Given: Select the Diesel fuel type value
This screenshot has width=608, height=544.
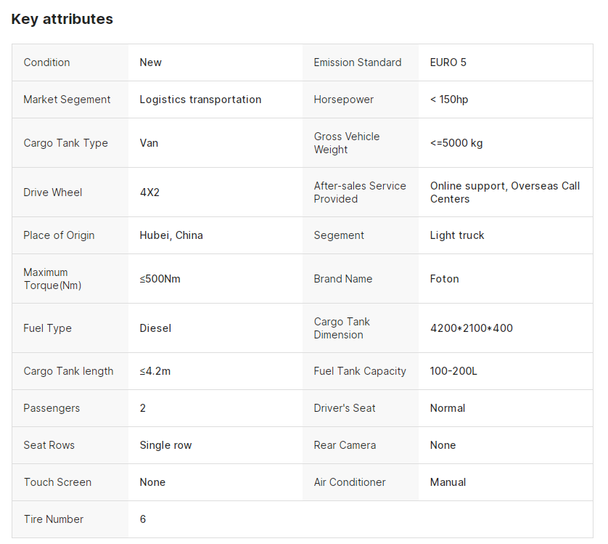Looking at the screenshot, I should 155,328.
